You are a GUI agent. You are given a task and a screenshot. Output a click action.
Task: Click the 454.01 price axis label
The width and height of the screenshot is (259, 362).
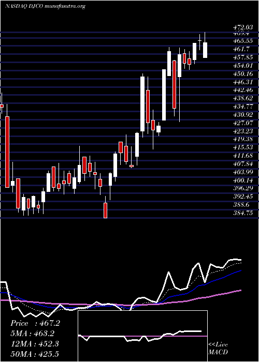tap(243, 66)
